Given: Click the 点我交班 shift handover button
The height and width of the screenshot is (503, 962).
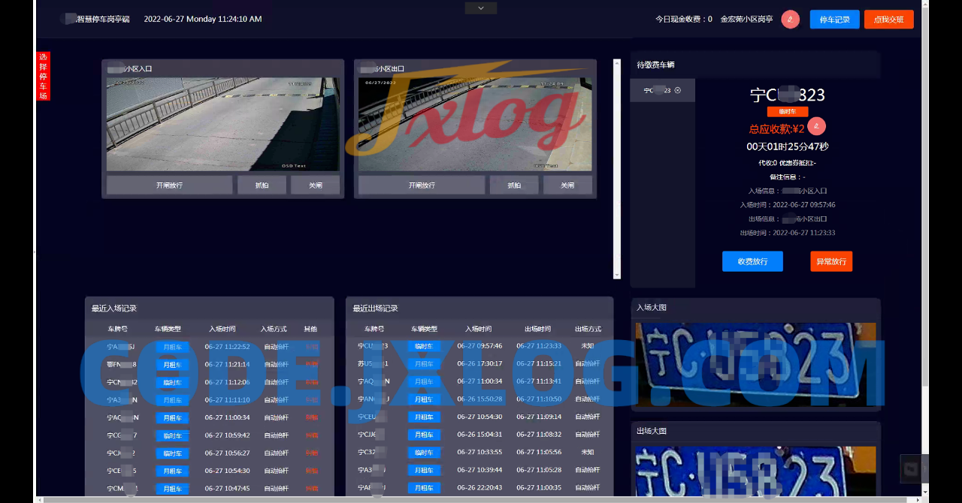Looking at the screenshot, I should pyautogui.click(x=888, y=20).
